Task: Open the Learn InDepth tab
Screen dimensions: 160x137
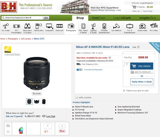Action: pyautogui.click(x=122, y=18)
